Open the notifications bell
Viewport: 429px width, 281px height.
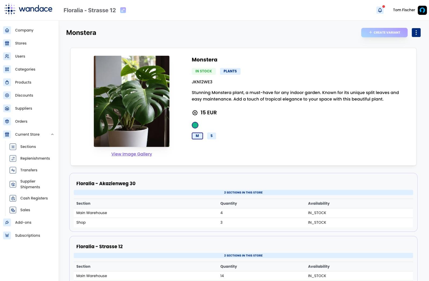pyautogui.click(x=380, y=10)
